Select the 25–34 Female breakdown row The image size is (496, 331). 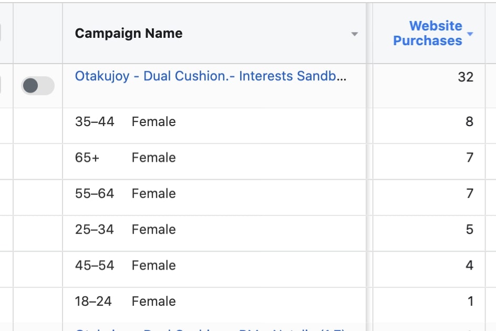pyautogui.click(x=210, y=229)
